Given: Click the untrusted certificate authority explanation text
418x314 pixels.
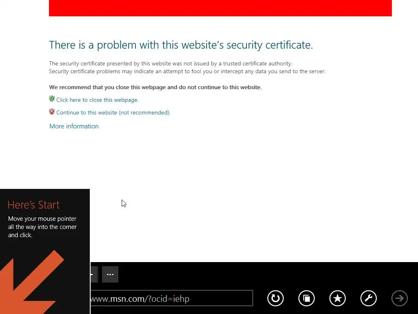Looking at the screenshot, I should [x=171, y=63].
